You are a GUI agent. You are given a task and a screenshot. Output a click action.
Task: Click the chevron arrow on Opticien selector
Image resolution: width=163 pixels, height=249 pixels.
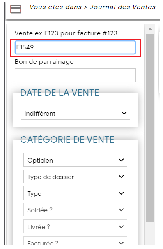(121, 160)
